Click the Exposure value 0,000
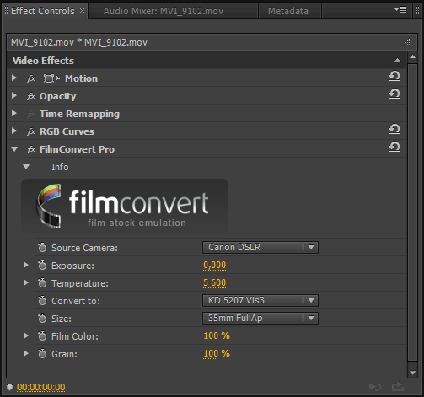 [x=214, y=265]
